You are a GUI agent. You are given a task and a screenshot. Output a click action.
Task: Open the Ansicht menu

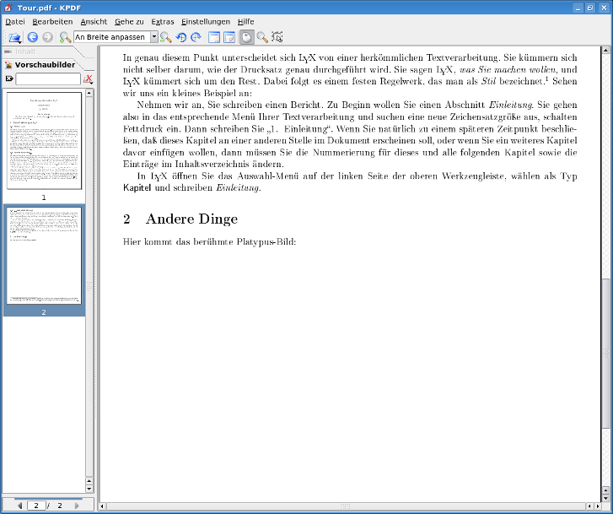coord(94,22)
